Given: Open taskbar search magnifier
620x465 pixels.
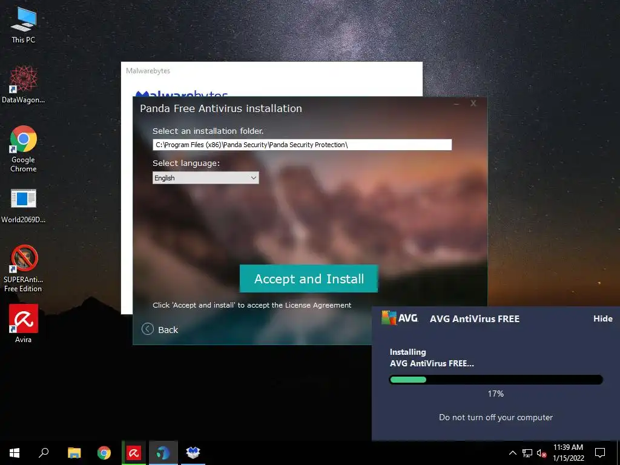Looking at the screenshot, I should click(x=44, y=453).
